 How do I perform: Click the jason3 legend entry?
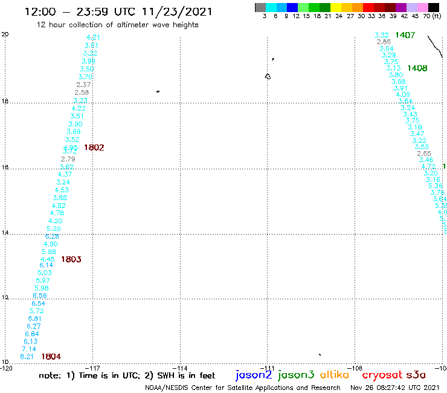296,375
